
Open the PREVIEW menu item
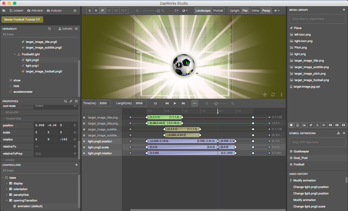click(35, 11)
